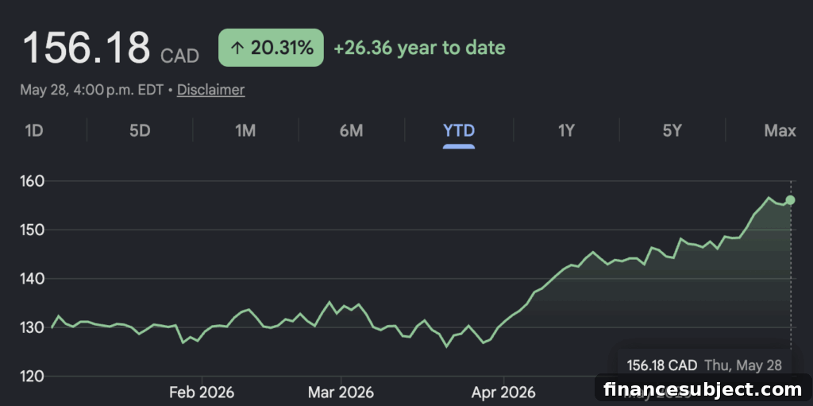Open the 1M chart range
Image resolution: width=813 pixels, height=406 pixels.
(245, 130)
